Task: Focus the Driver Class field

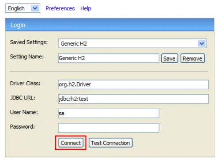Action: (133, 84)
